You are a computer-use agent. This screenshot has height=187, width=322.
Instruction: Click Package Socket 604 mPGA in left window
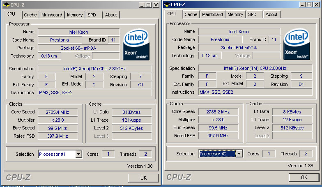[x=79, y=48]
